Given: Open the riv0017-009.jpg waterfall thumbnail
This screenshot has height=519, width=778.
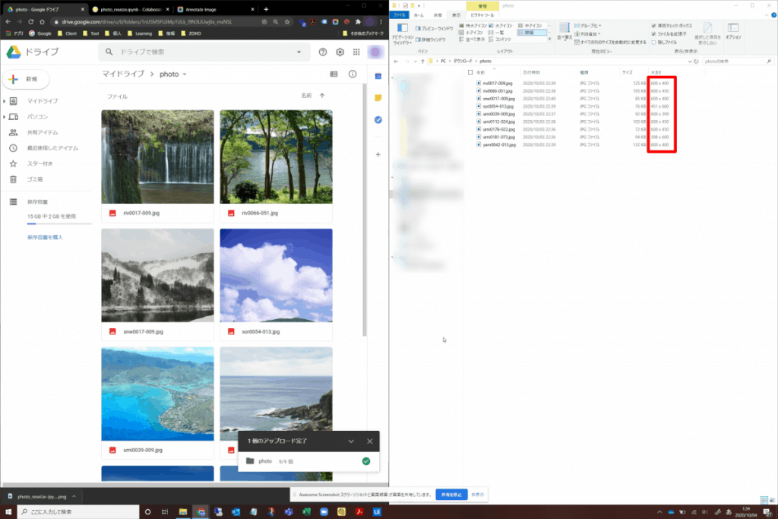Looking at the screenshot, I should (x=157, y=157).
